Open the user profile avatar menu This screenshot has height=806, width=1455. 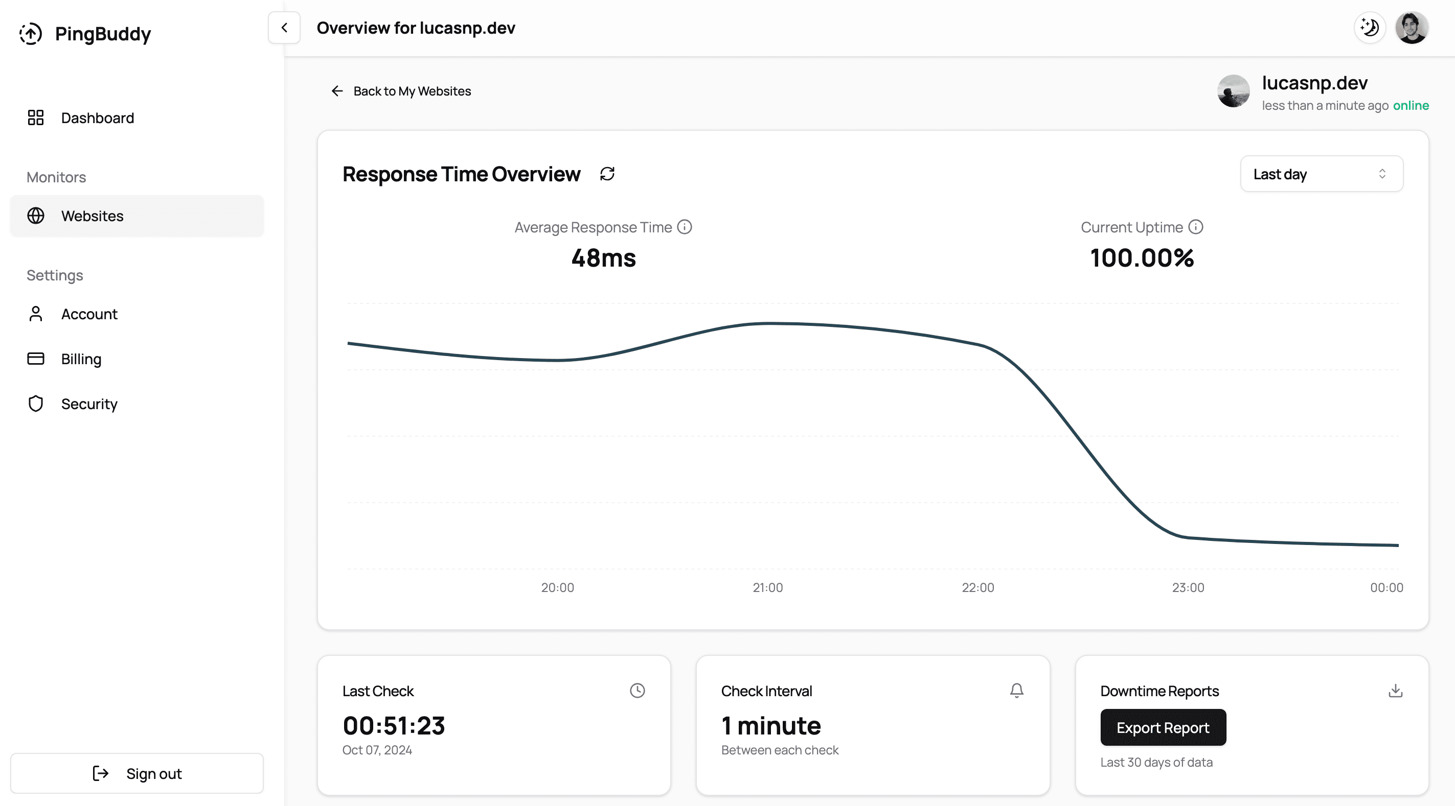(1412, 28)
